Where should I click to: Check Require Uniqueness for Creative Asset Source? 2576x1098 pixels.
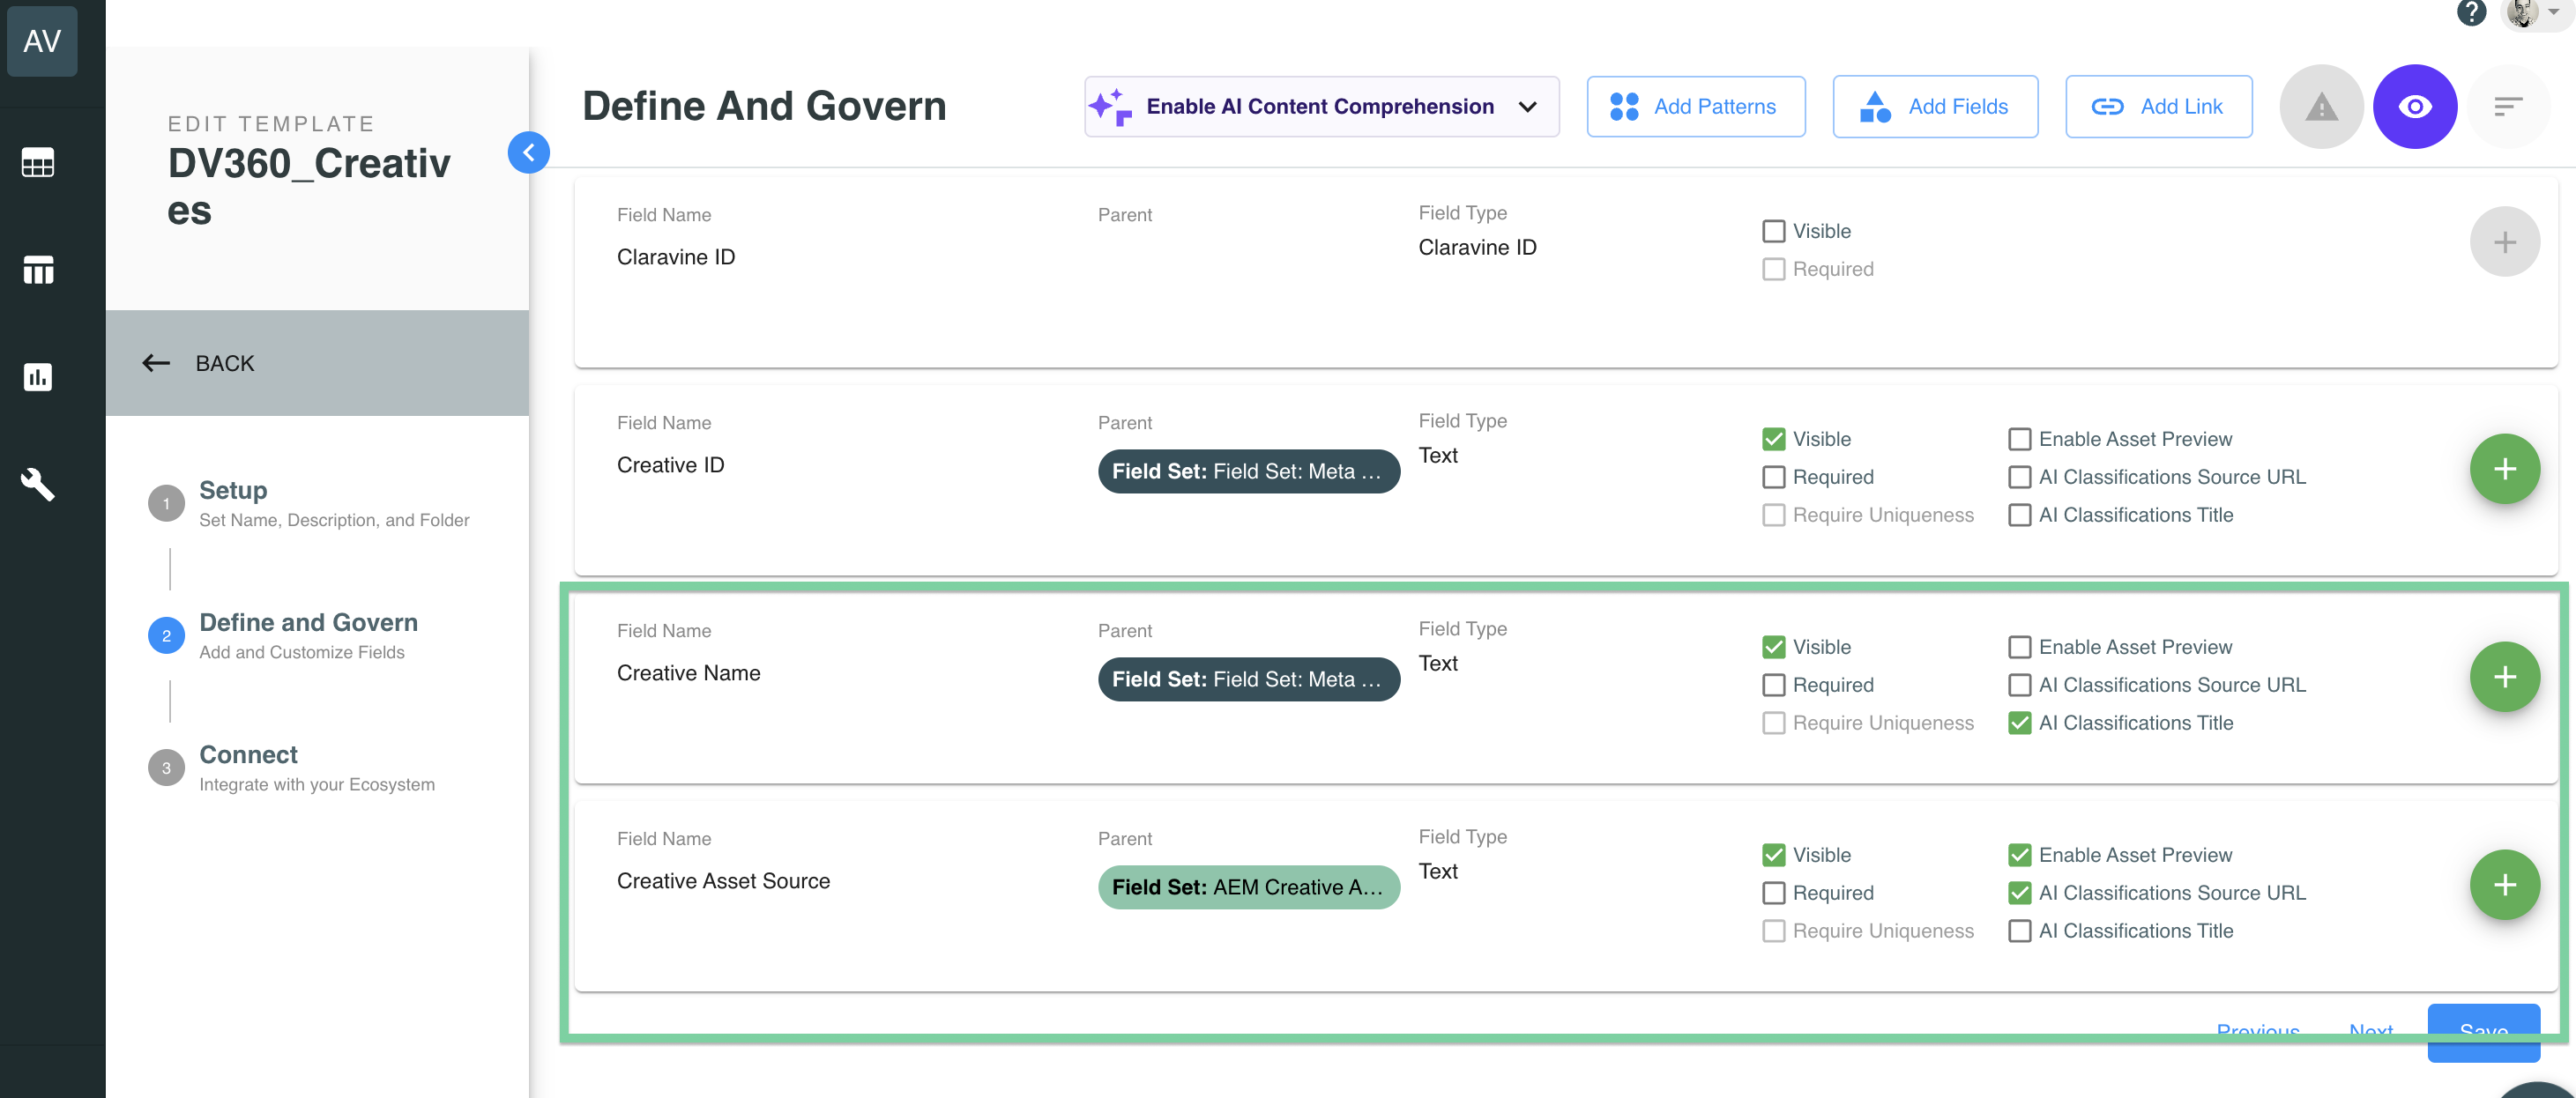tap(1773, 931)
